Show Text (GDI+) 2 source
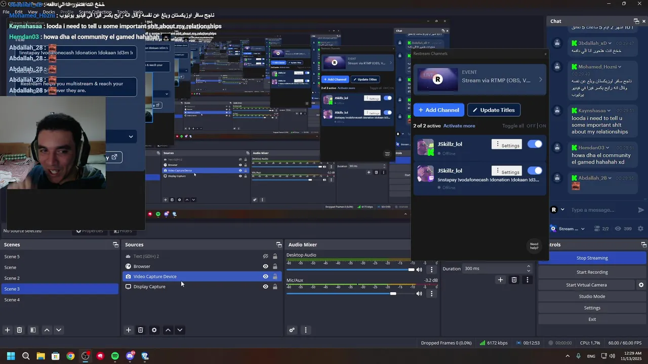This screenshot has width=648, height=364. point(265,256)
